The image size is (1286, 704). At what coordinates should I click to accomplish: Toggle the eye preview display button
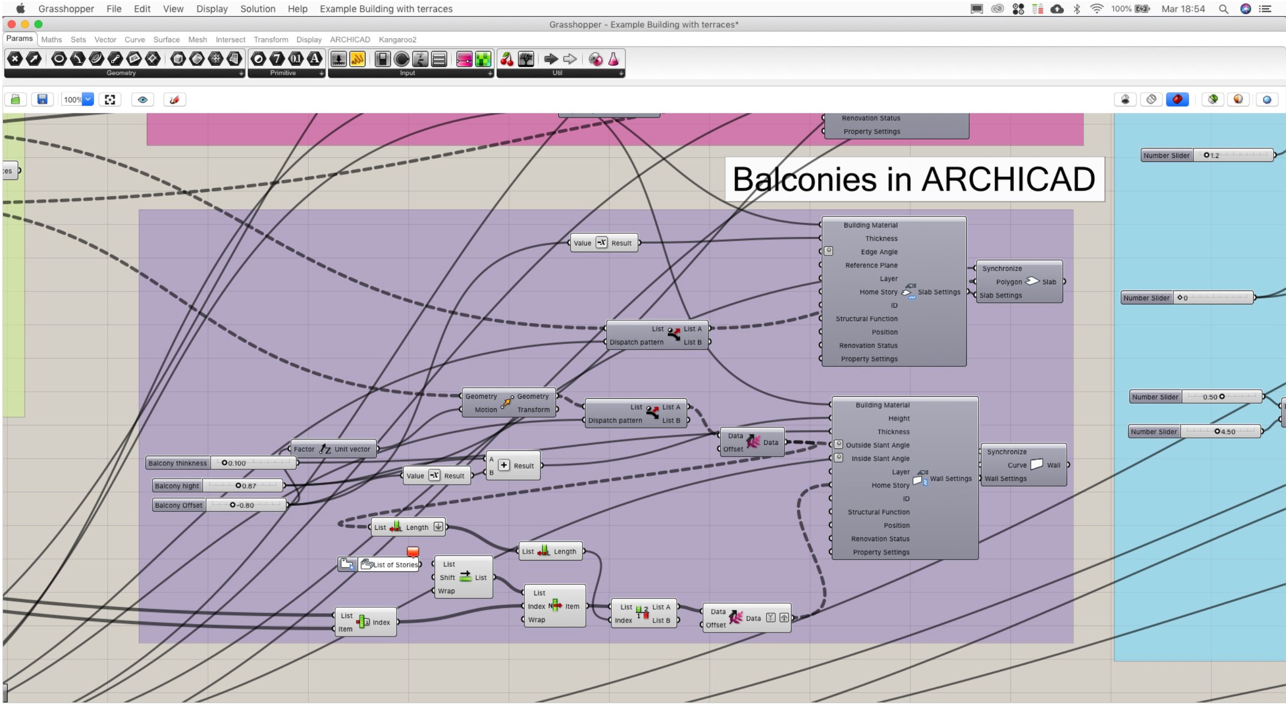pyautogui.click(x=143, y=99)
